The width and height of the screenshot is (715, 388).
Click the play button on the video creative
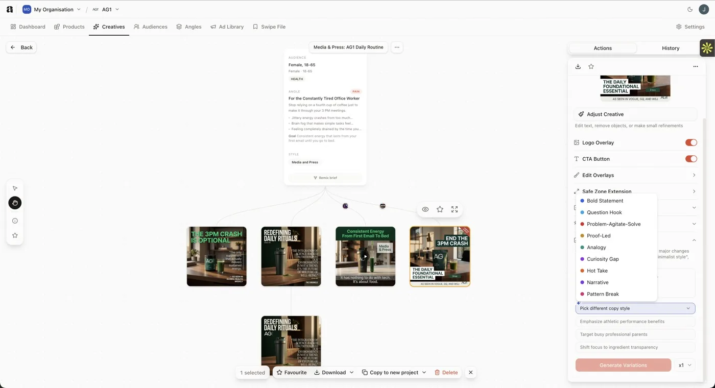click(365, 256)
